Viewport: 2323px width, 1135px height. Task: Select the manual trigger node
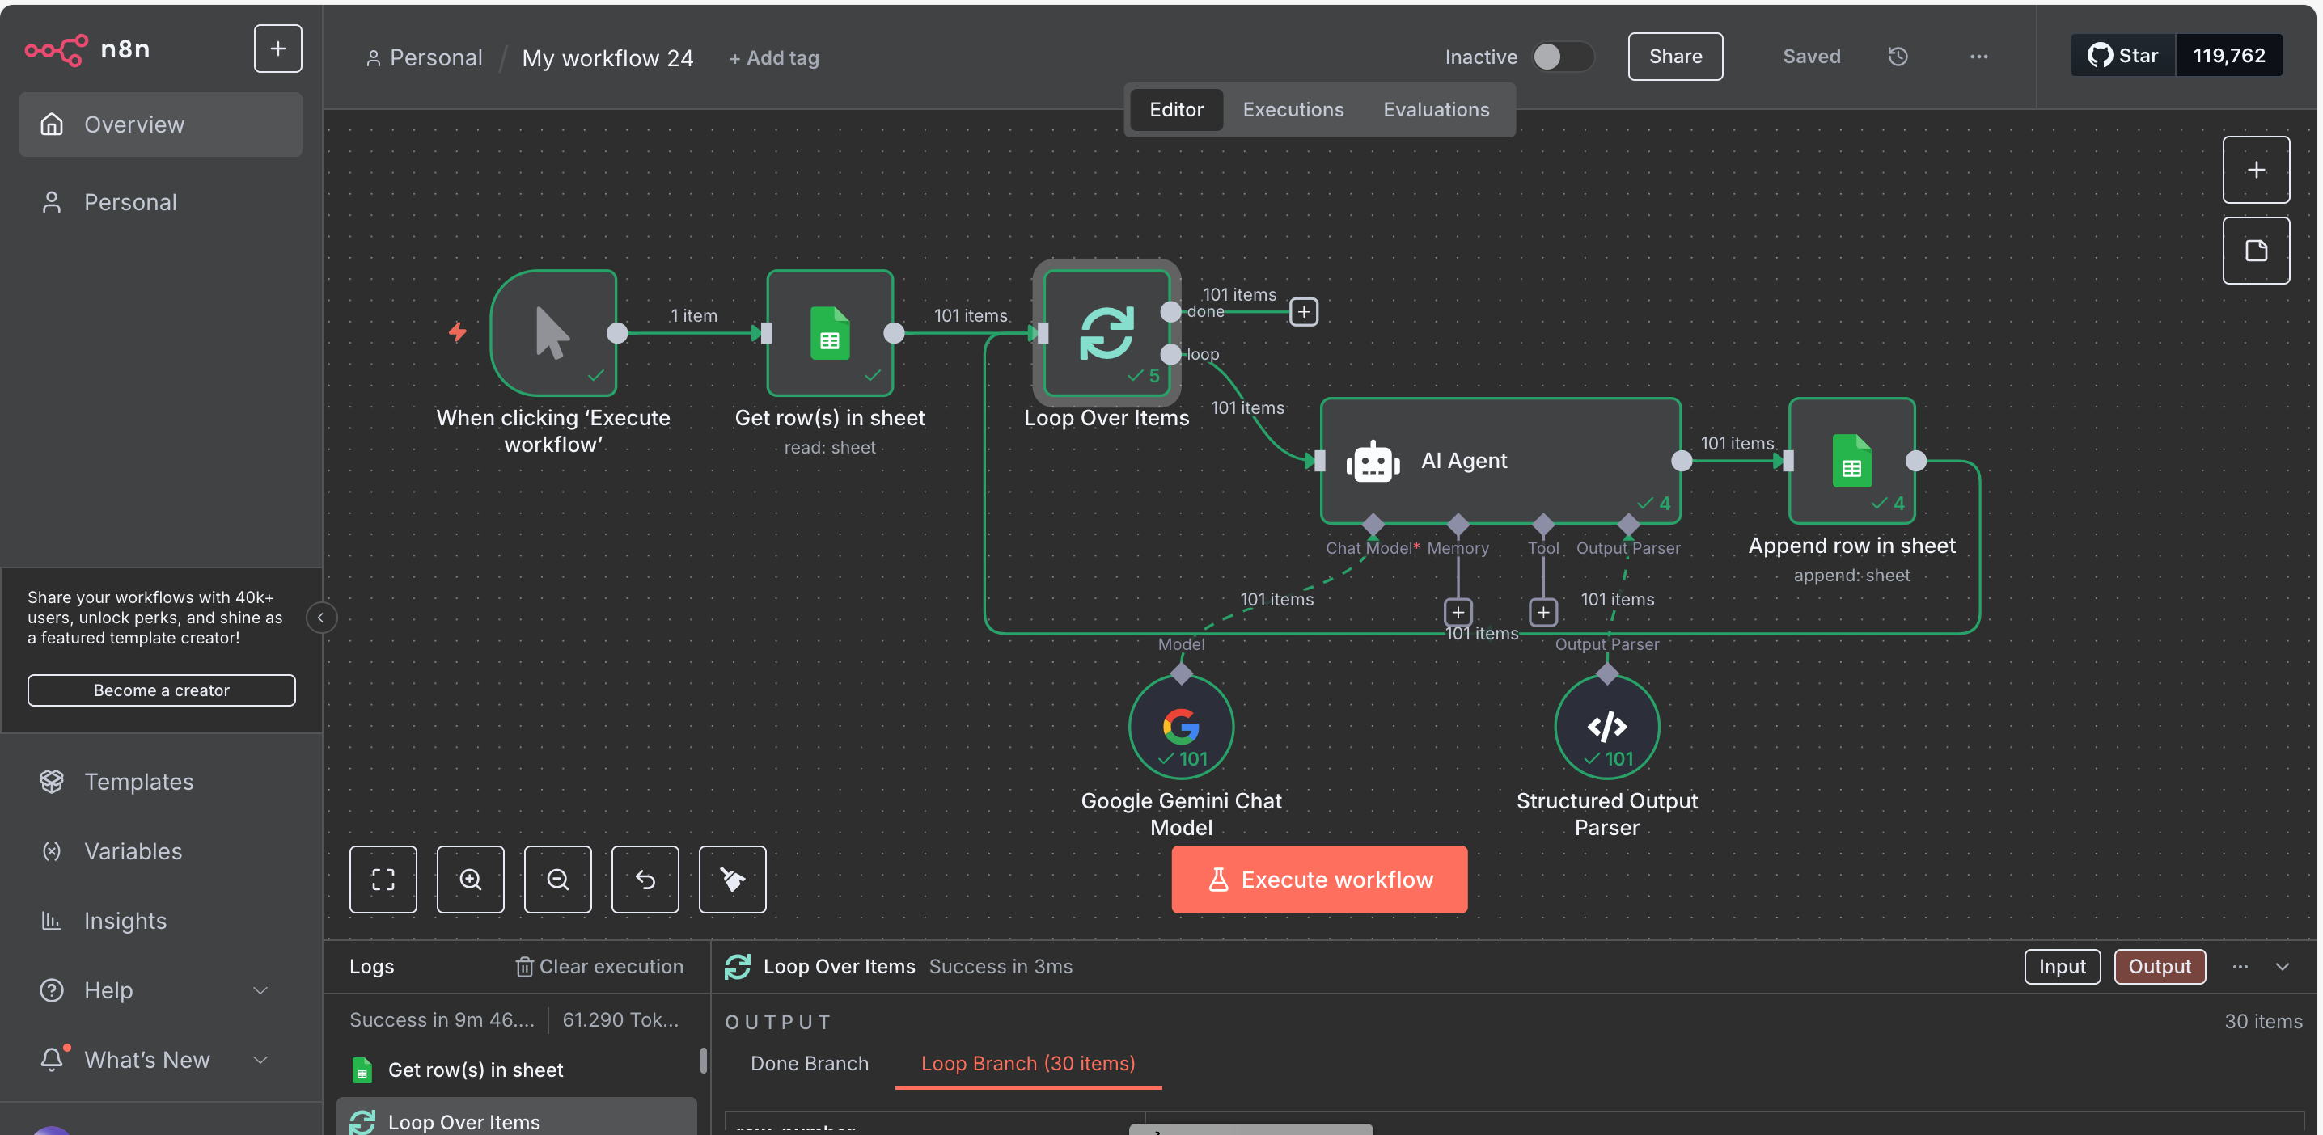pos(552,332)
